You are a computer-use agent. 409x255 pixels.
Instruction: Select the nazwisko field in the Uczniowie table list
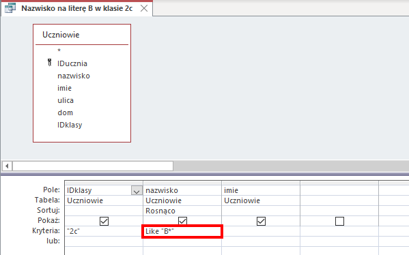74,76
